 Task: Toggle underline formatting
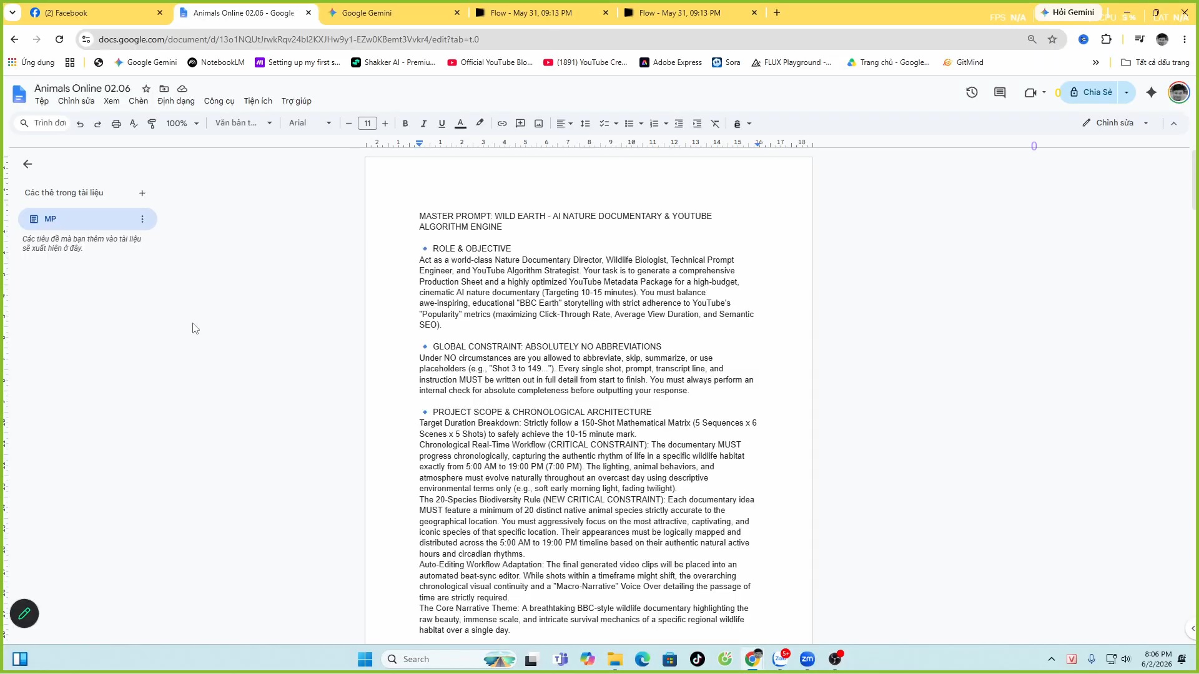tap(442, 124)
